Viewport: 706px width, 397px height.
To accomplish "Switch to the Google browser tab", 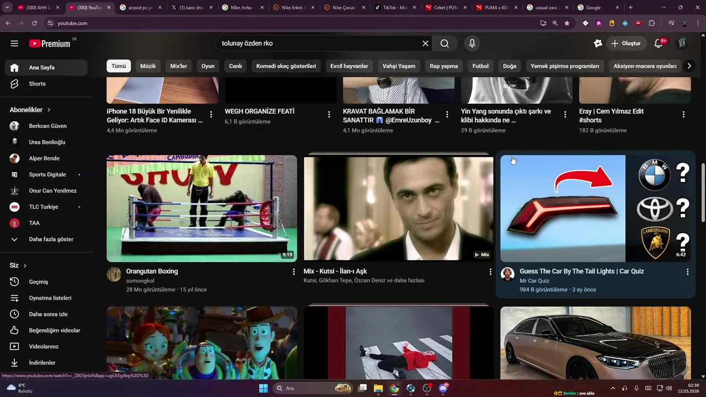I will (x=598, y=8).
